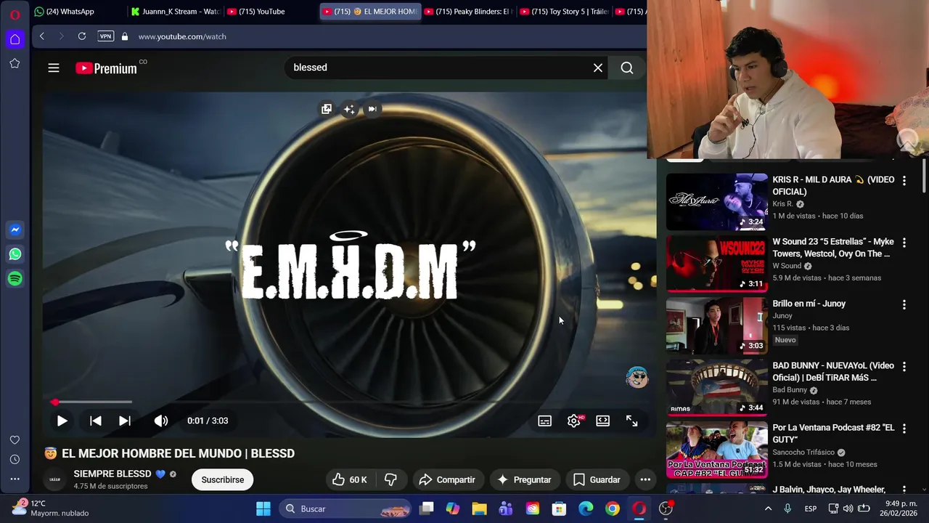
Task: Clear the search text with X
Action: coord(598,68)
